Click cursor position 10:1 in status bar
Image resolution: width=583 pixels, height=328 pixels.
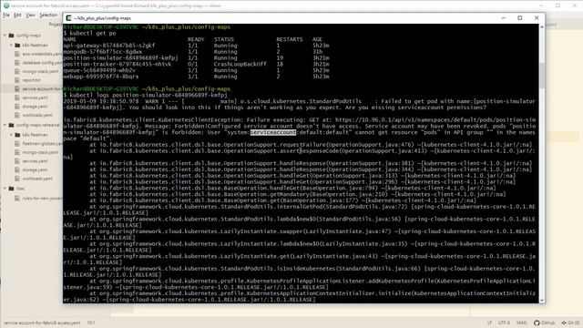point(91,323)
